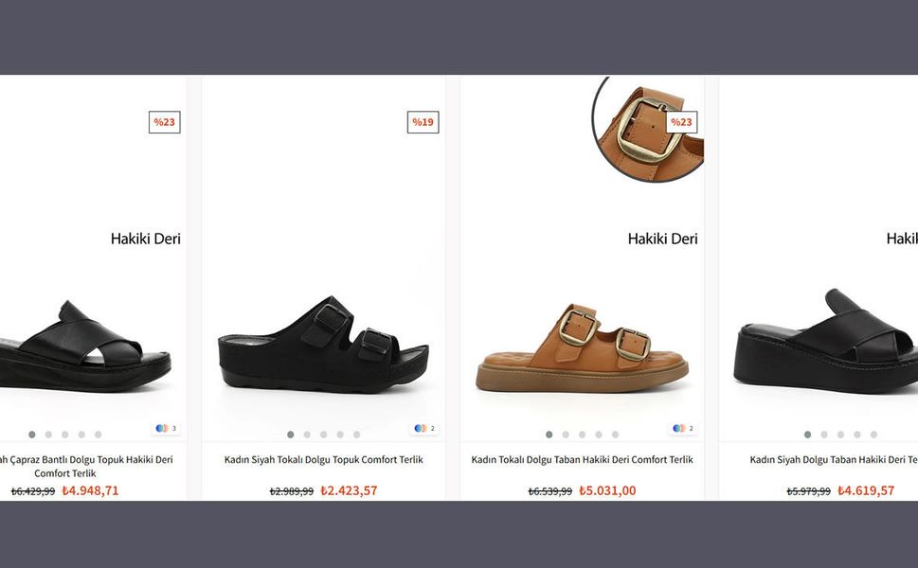Click the tan double-buckle sandal product image
918x568 pixels.
point(582,347)
